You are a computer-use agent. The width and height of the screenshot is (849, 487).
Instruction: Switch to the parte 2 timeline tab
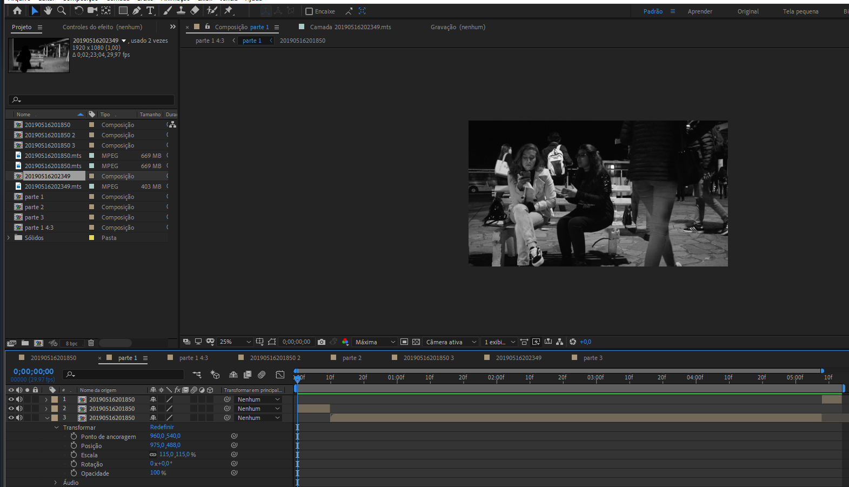click(x=352, y=358)
